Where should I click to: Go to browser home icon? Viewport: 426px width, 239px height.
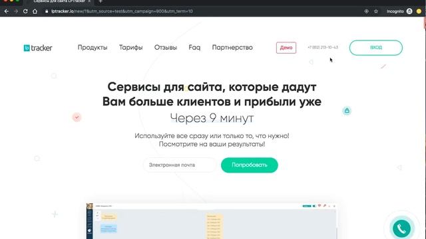35,11
